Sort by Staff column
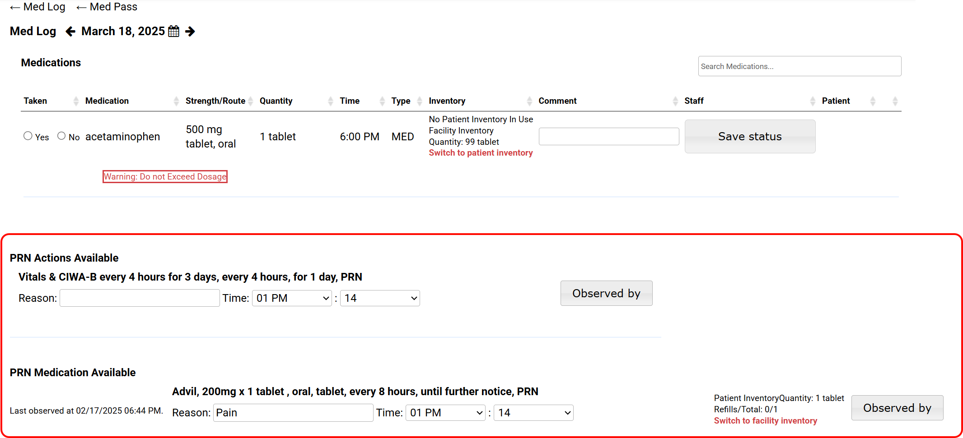Viewport: 963px width, 438px height. (812, 101)
